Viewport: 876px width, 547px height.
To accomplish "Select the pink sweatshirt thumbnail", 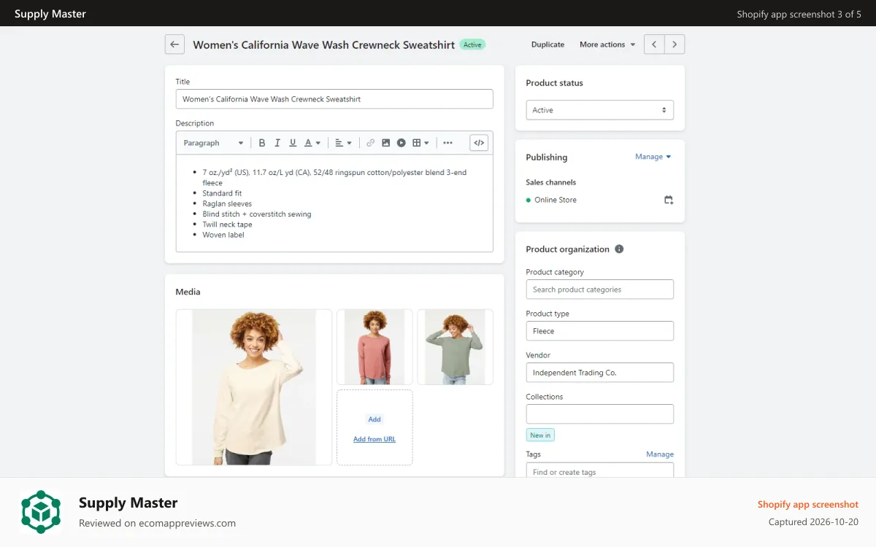I will coord(374,347).
